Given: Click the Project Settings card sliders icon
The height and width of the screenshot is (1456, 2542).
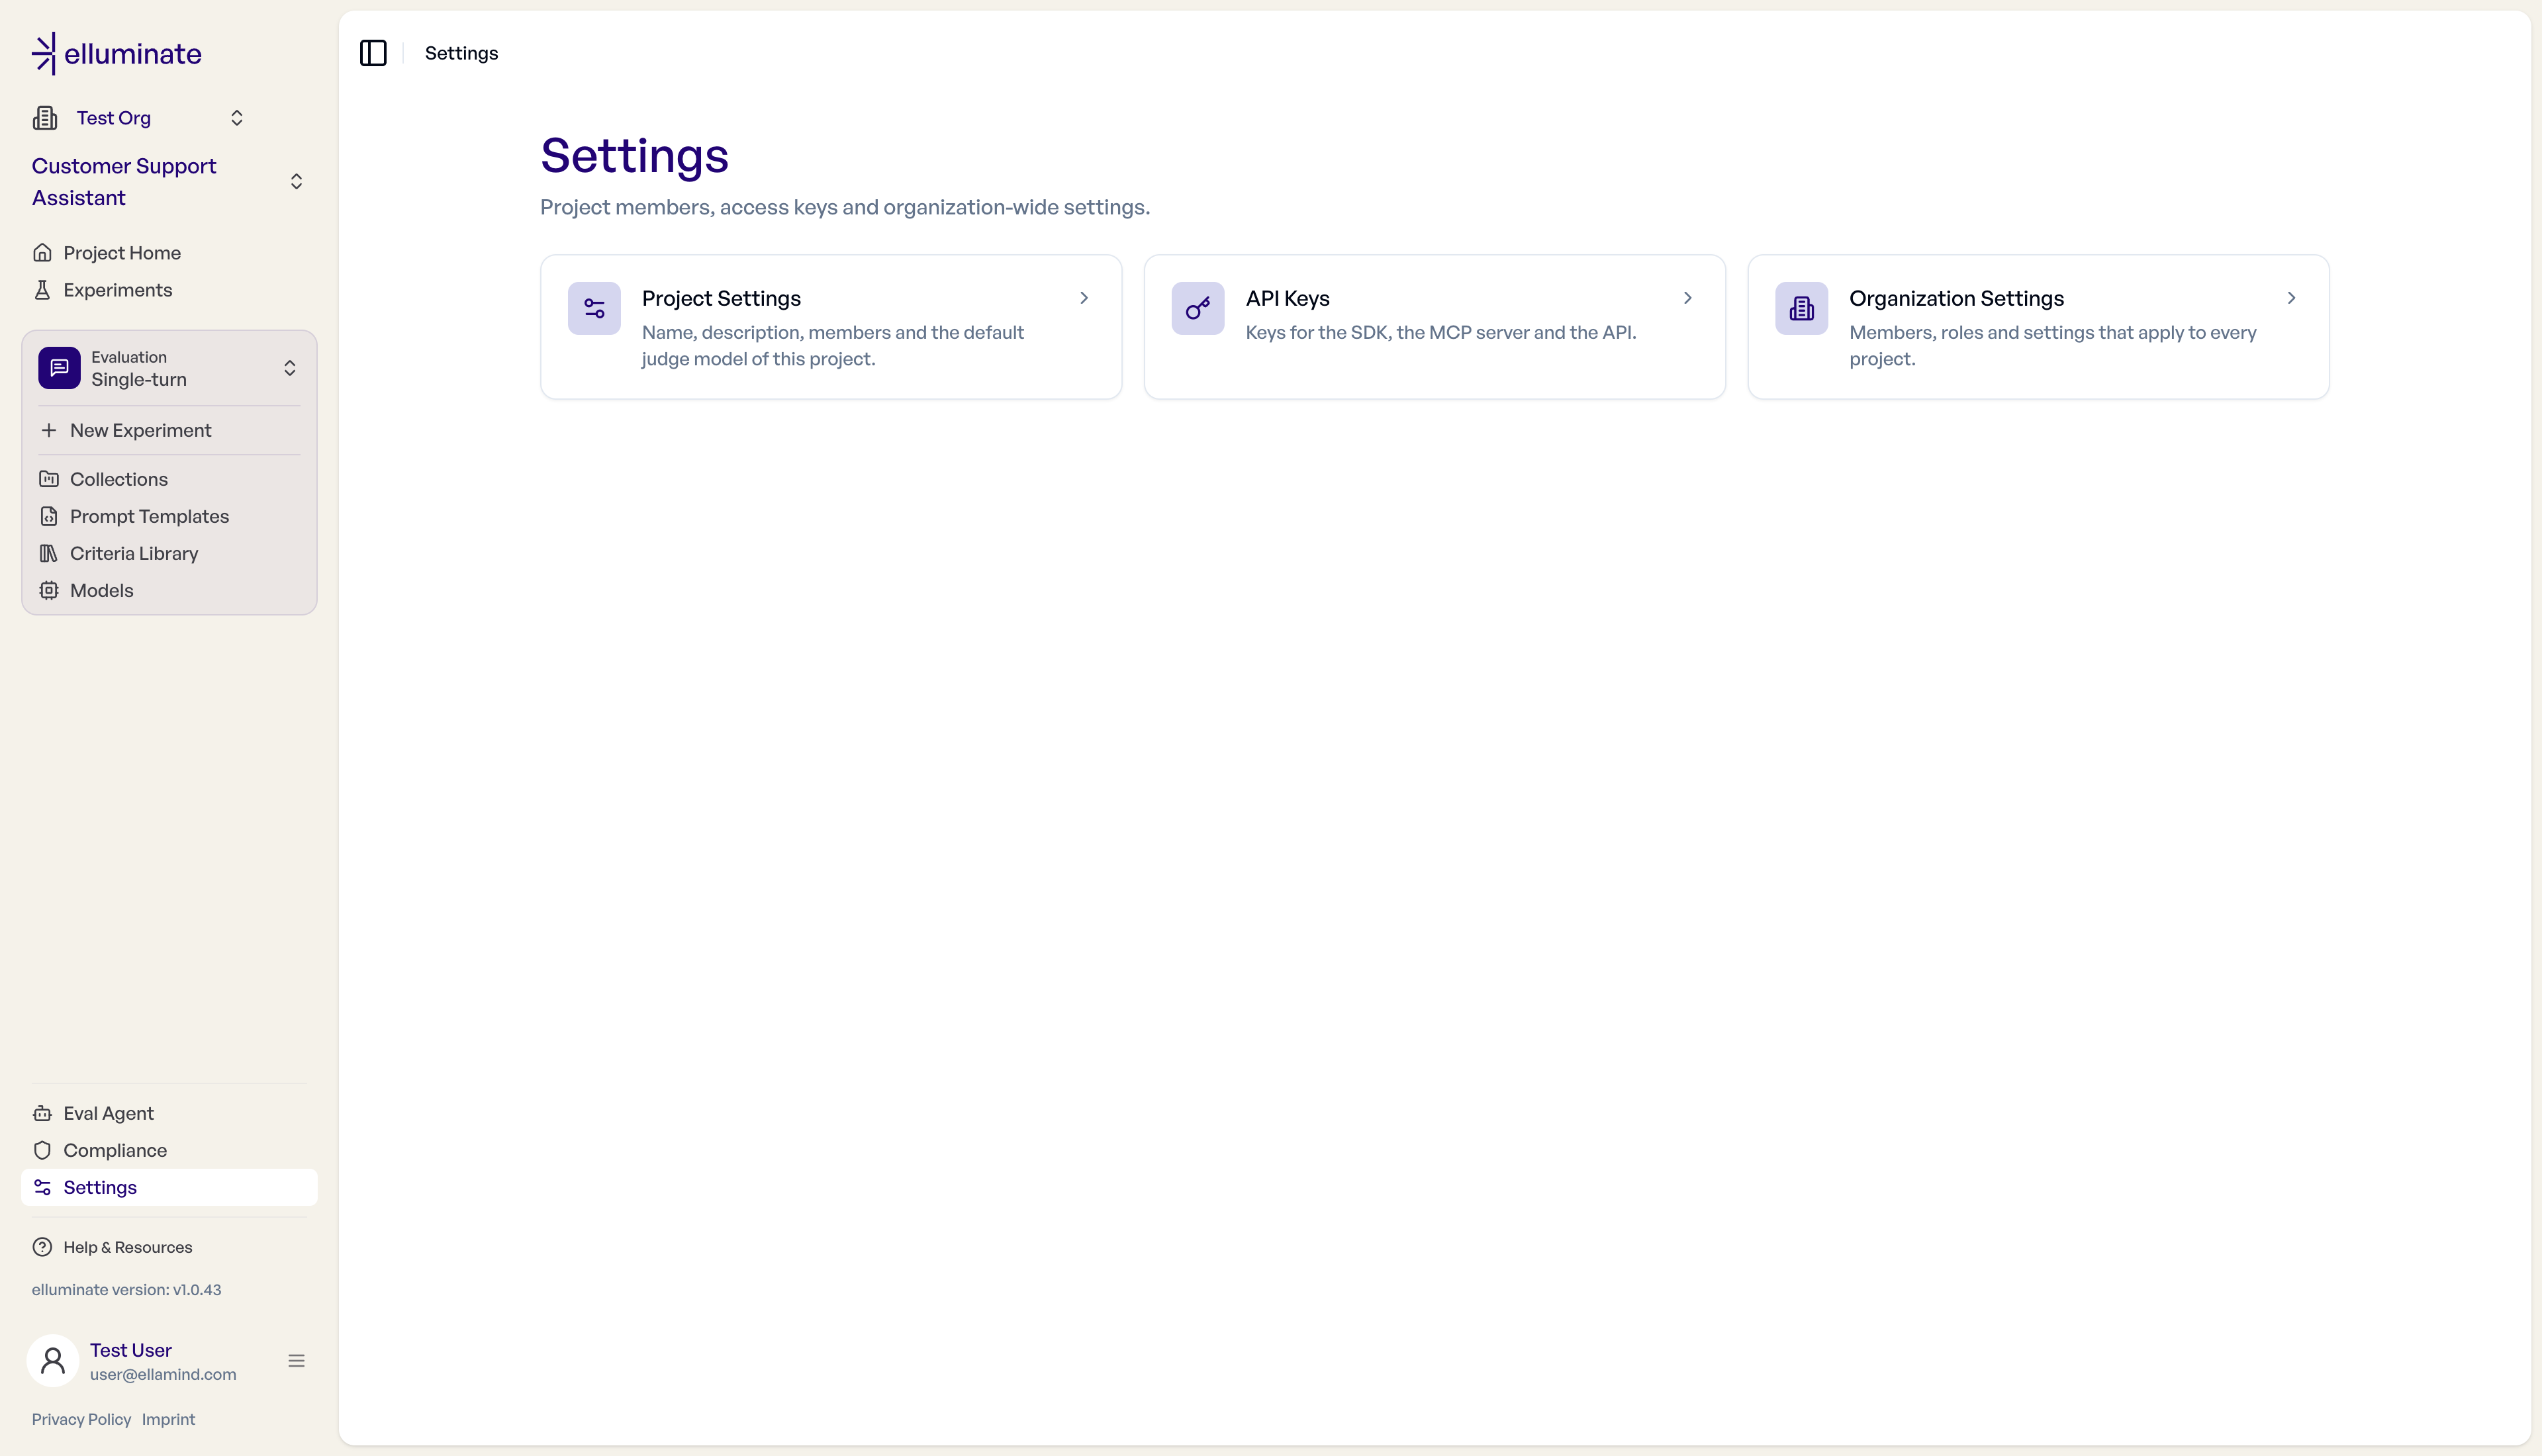Looking at the screenshot, I should pos(594,308).
